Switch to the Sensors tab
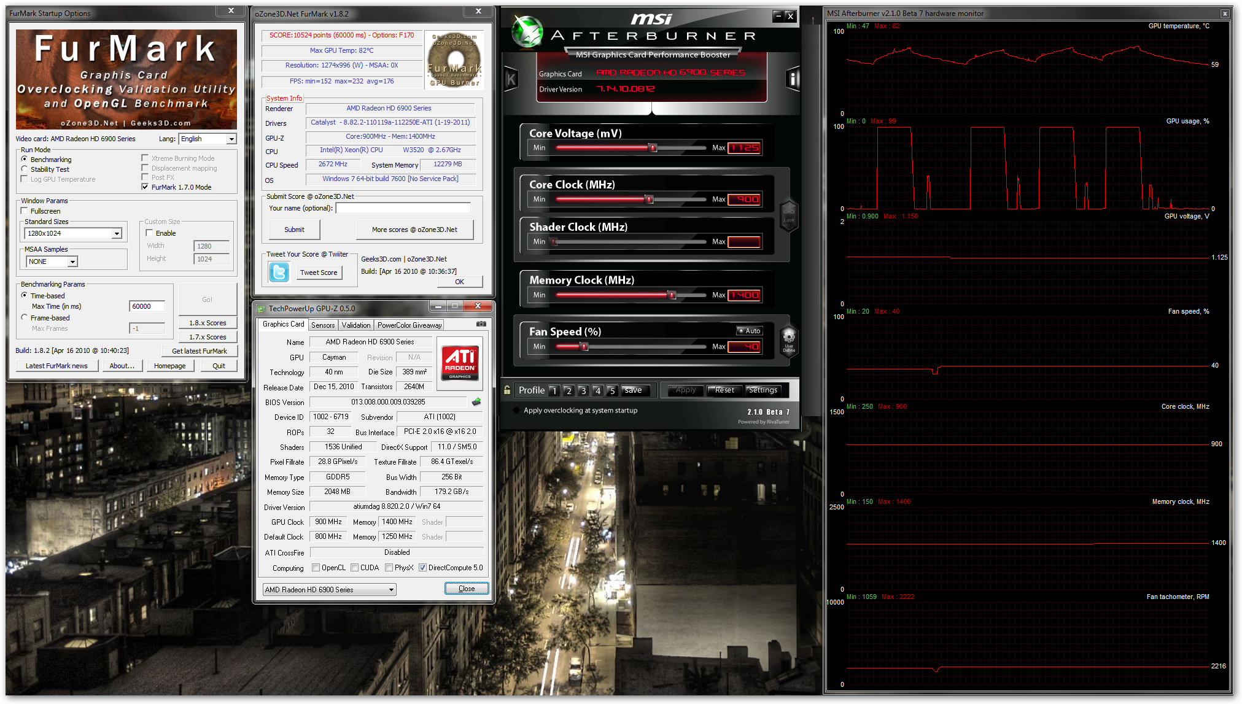The image size is (1242, 704). [x=323, y=325]
